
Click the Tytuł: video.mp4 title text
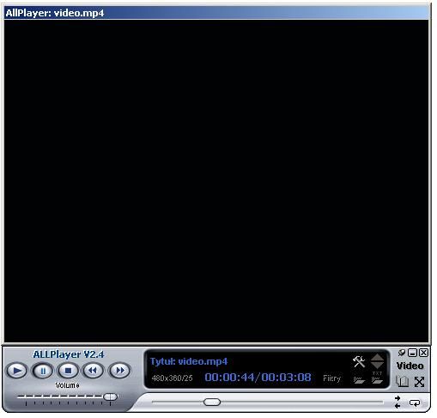[x=189, y=361]
